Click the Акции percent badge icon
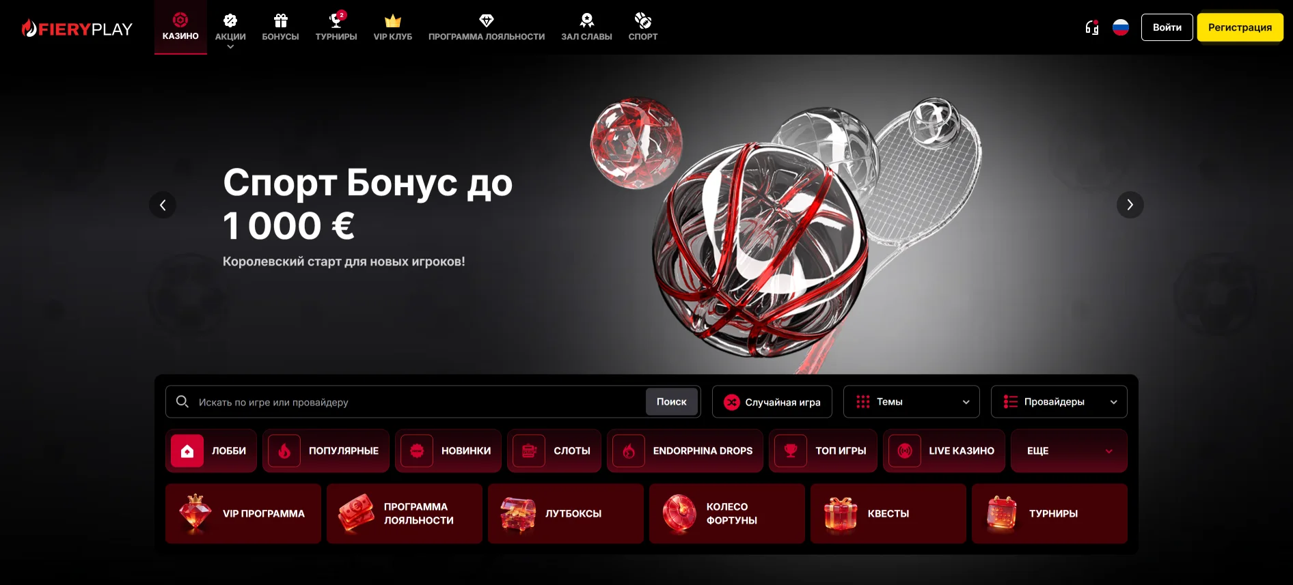This screenshot has width=1293, height=585. pyautogui.click(x=230, y=20)
